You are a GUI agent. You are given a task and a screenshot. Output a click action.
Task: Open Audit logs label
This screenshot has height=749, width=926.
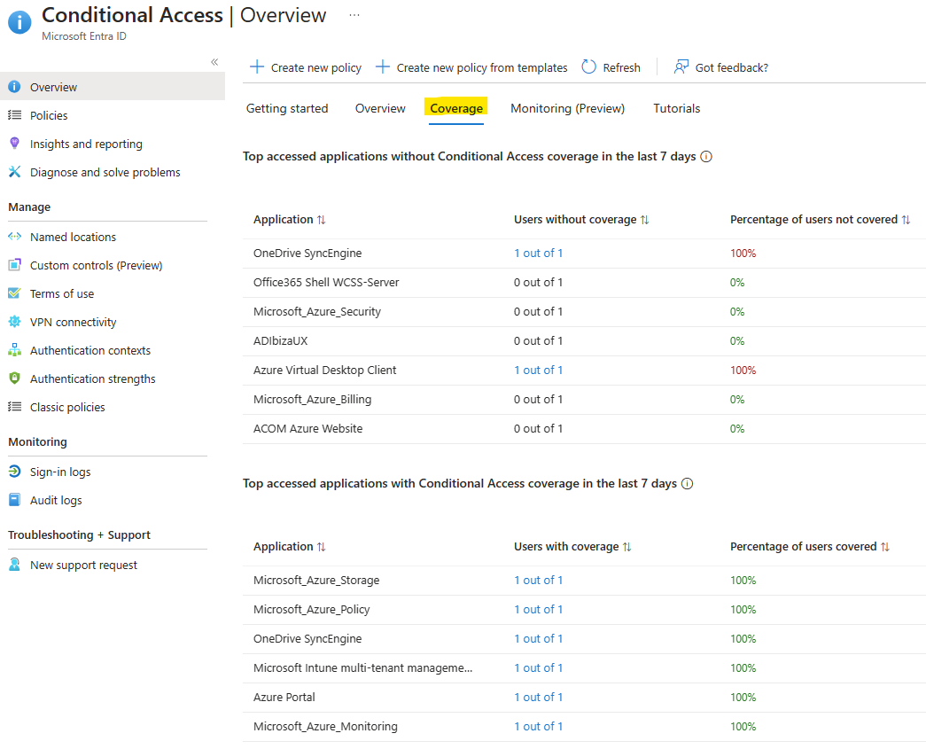pyautogui.click(x=56, y=500)
